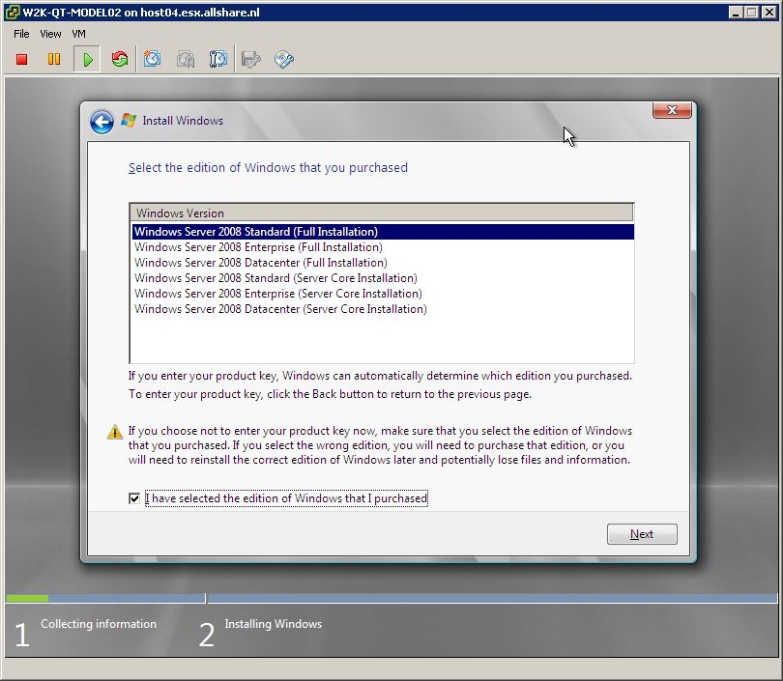783x681 pixels.
Task: Click the Next button
Action: [x=642, y=534]
